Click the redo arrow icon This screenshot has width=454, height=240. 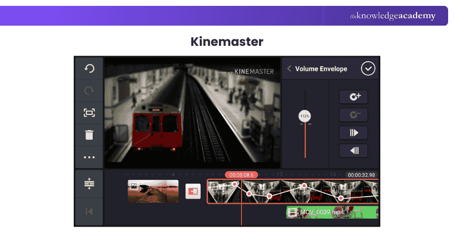(89, 91)
